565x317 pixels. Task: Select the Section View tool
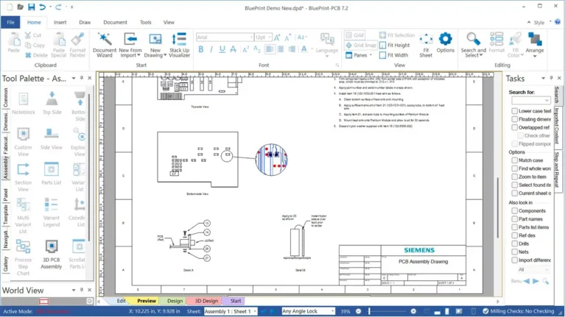[x=24, y=177]
